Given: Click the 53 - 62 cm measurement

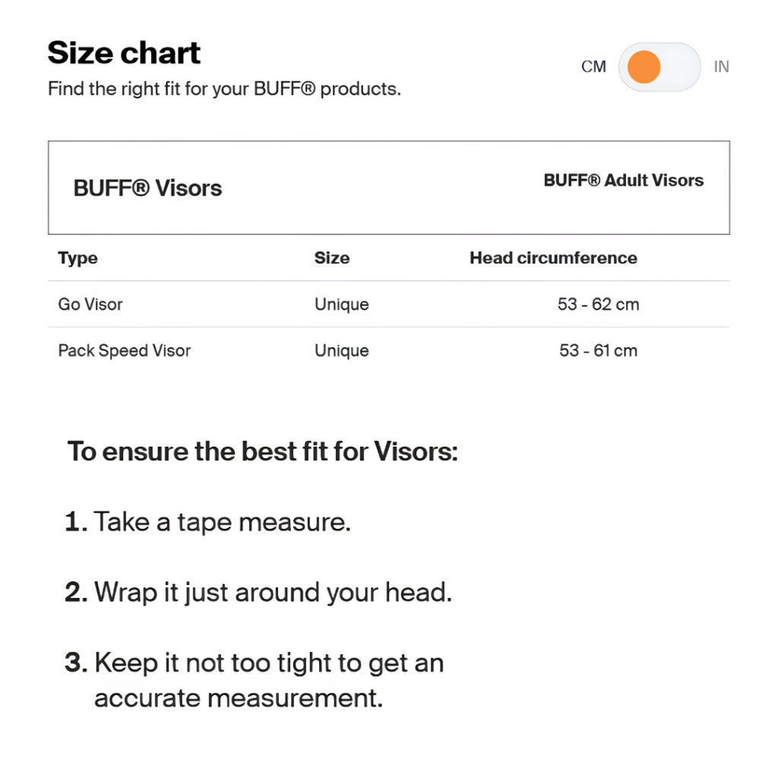Looking at the screenshot, I should tap(599, 304).
